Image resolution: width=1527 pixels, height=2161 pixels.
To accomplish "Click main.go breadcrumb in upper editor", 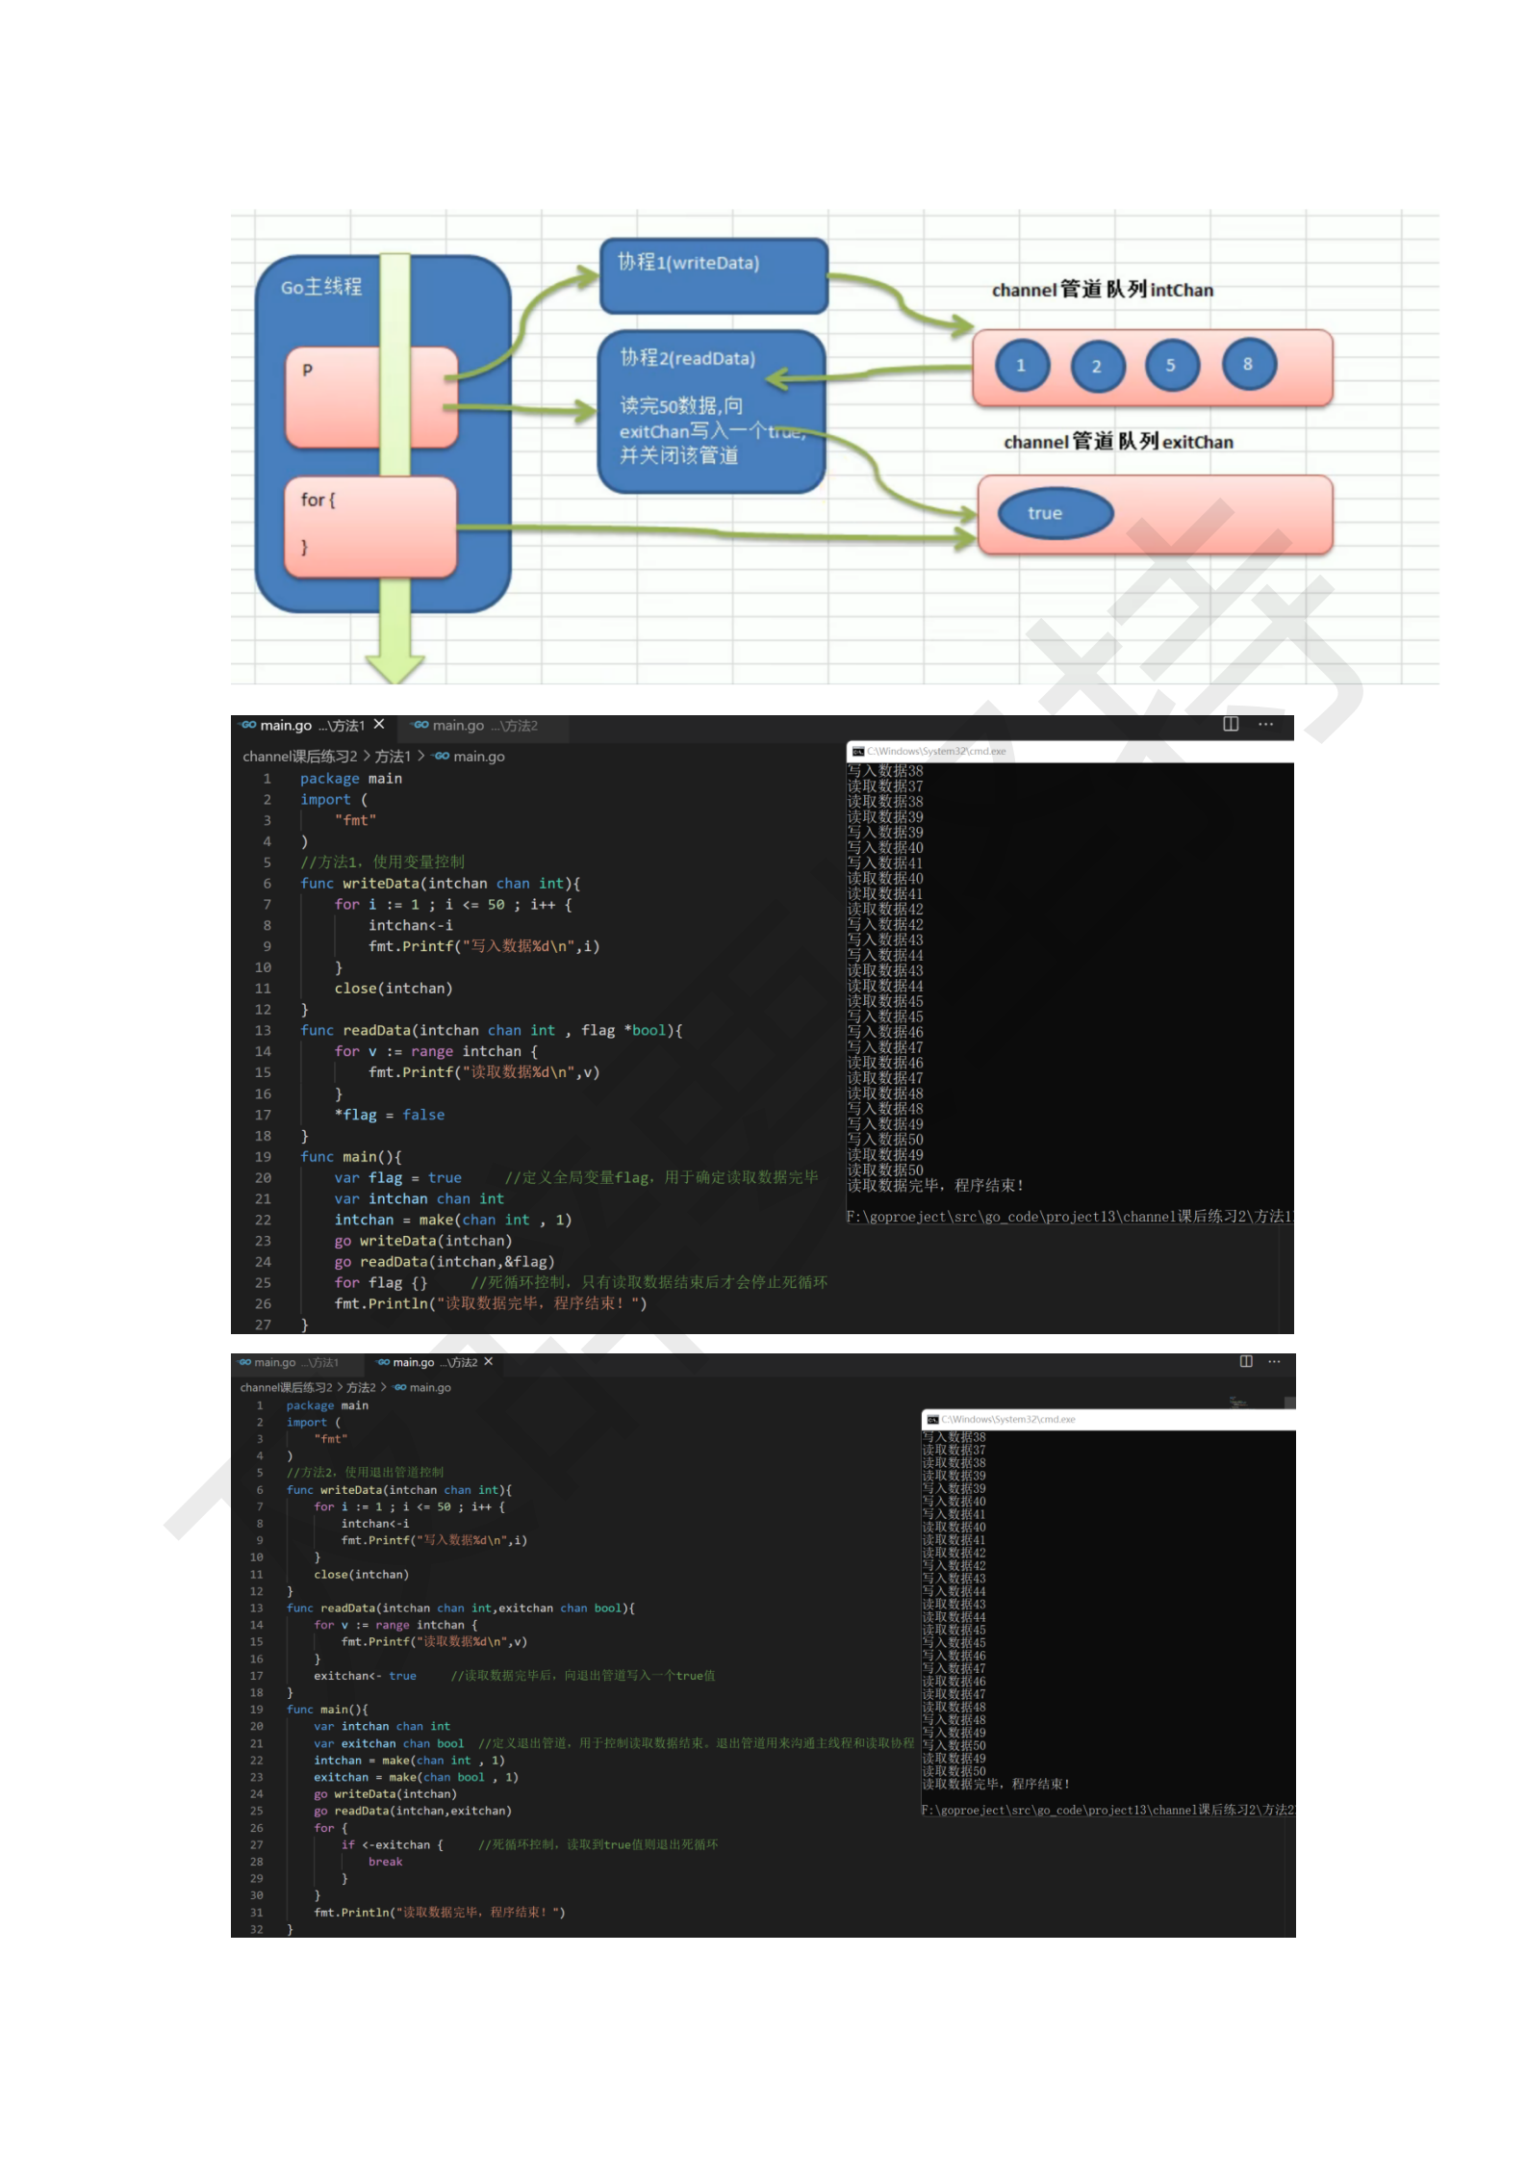I will point(478,757).
